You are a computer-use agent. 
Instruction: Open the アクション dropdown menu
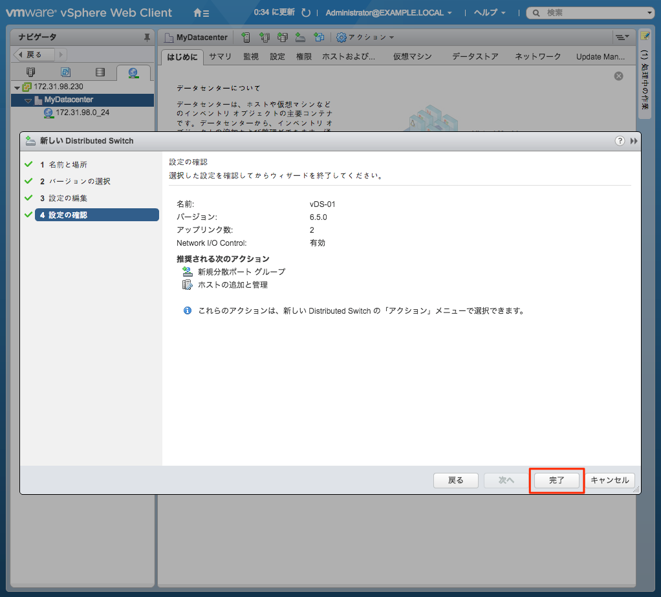pos(365,38)
